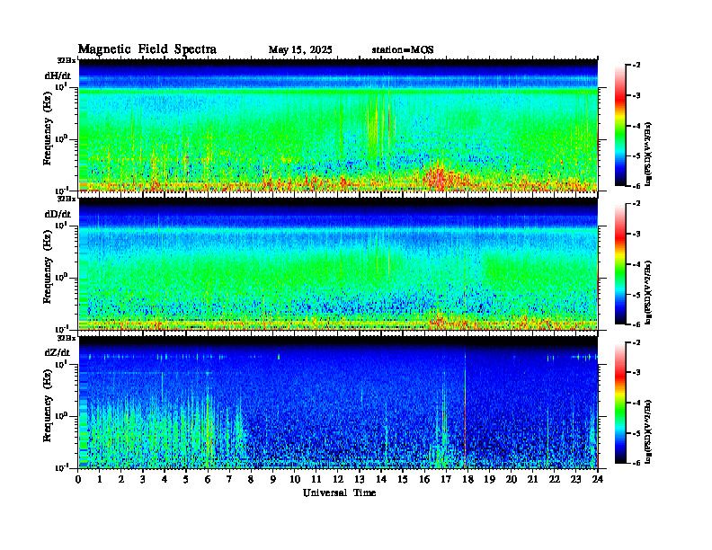Click hour 18 on the time axis

coord(467,480)
